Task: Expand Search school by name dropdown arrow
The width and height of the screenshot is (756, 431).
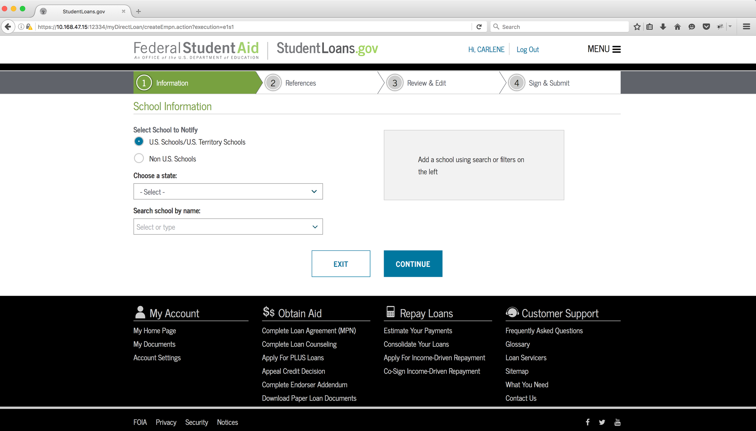Action: point(315,227)
